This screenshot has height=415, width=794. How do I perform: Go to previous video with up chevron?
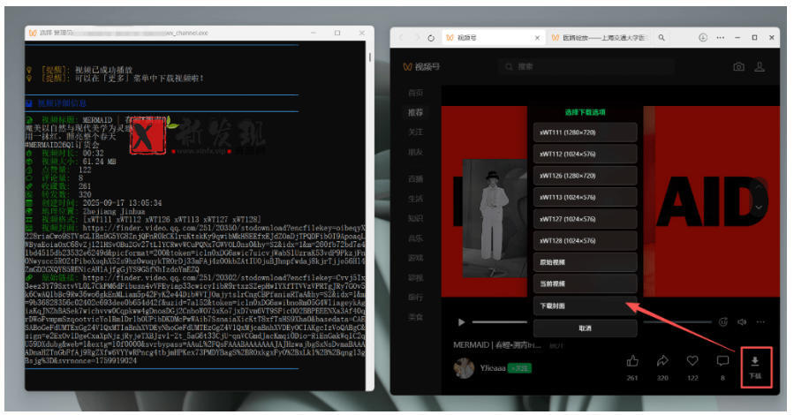(x=759, y=187)
